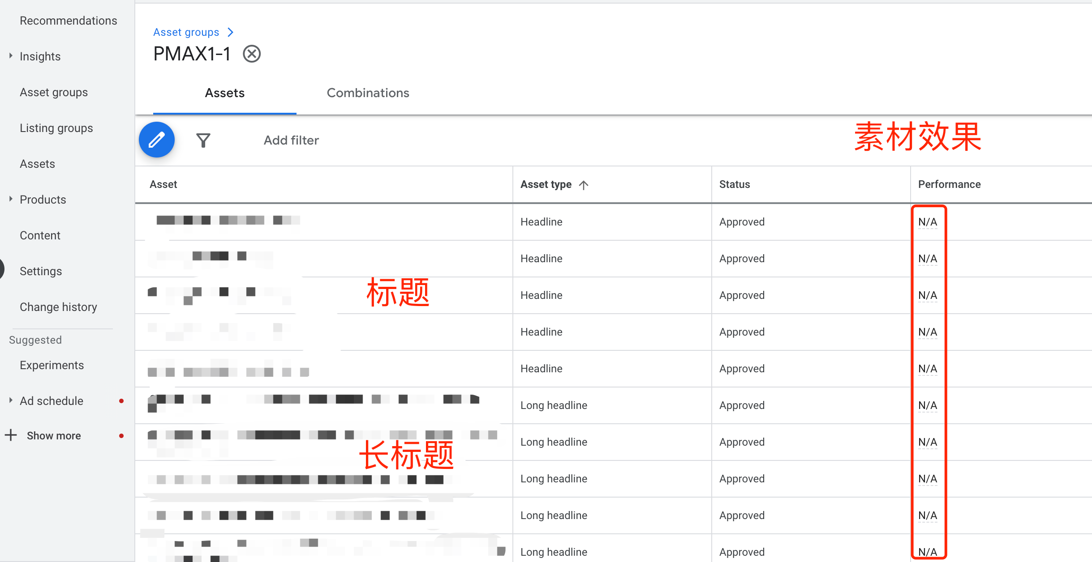Open the Asset groups breadcrumb link

pyautogui.click(x=186, y=32)
